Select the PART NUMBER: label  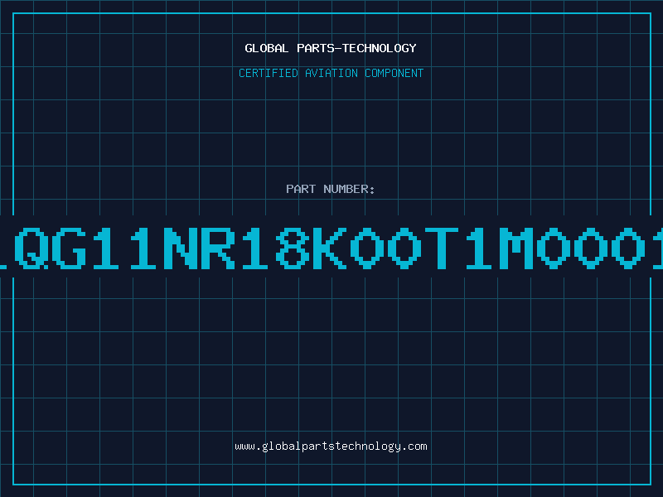[x=330, y=189]
